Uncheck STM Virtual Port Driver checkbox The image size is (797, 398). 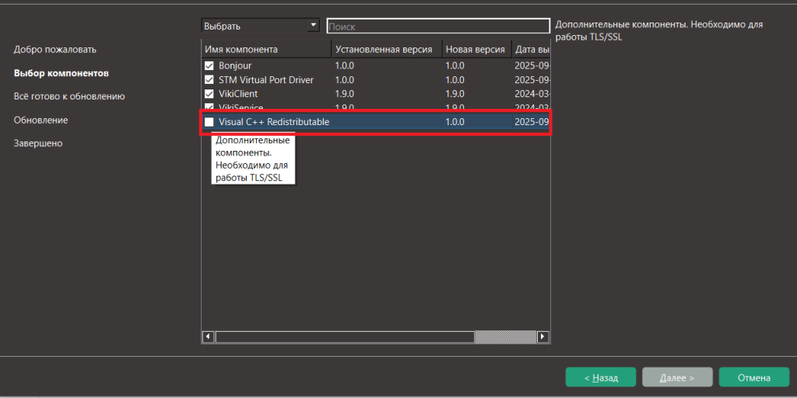click(x=209, y=80)
